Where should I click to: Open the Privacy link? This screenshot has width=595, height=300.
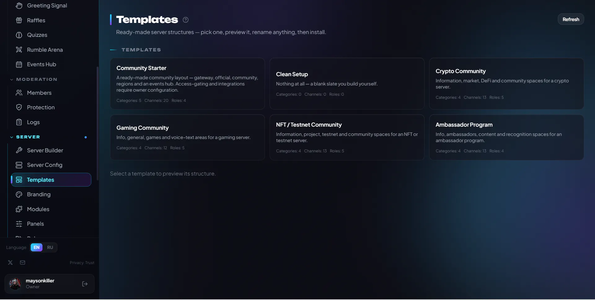point(77,263)
